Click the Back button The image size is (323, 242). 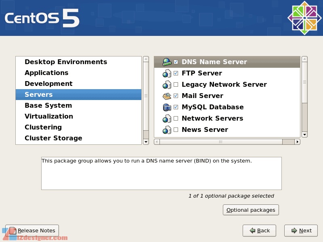coord(259,231)
